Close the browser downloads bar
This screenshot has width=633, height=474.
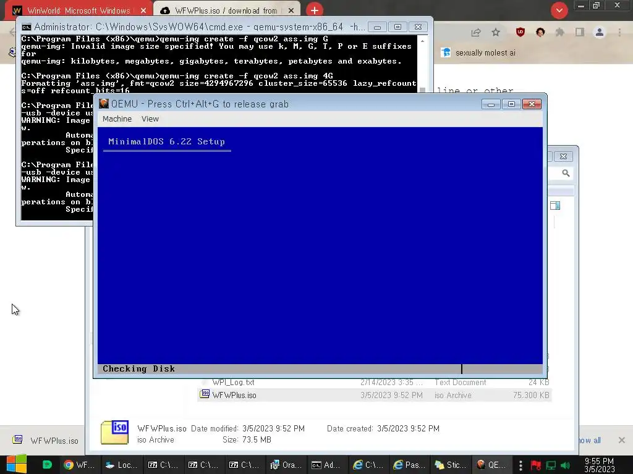pos(622,440)
